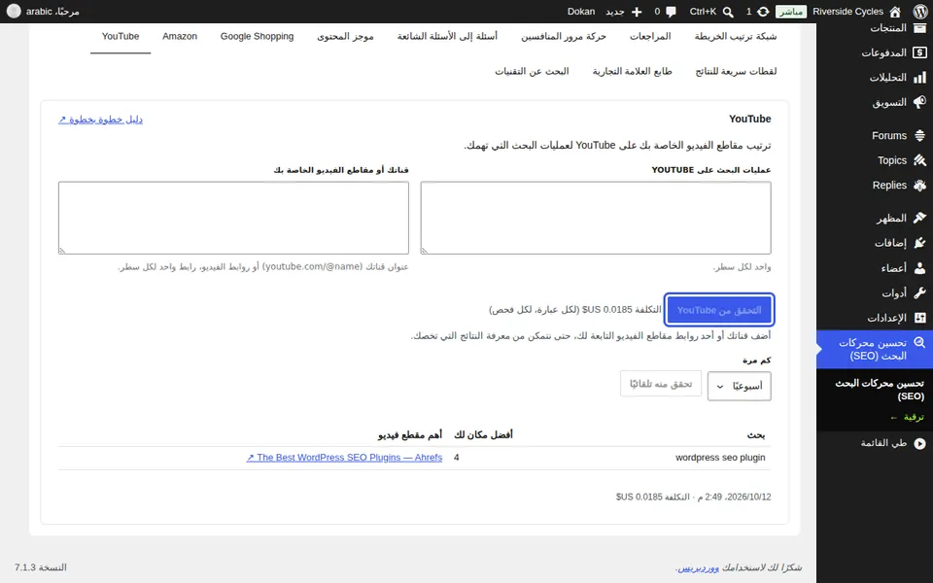Click the Replies sidebar icon
933x583 pixels.
click(920, 185)
